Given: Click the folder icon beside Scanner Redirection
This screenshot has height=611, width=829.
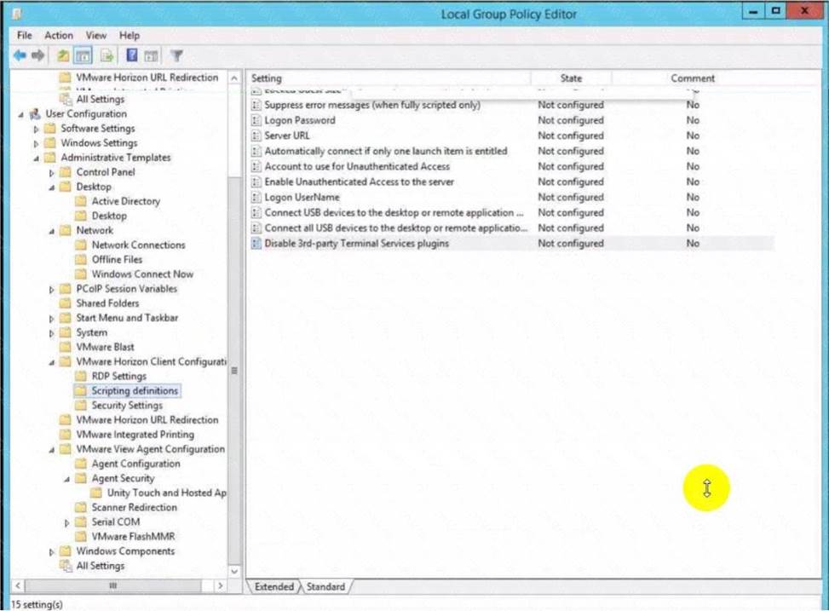Looking at the screenshot, I should (x=81, y=507).
